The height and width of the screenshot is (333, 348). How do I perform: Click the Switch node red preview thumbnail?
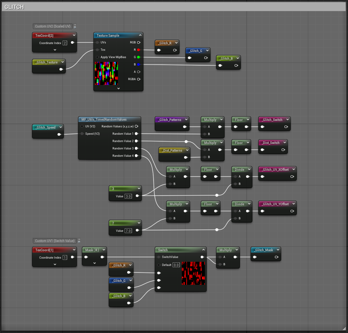pos(193,273)
